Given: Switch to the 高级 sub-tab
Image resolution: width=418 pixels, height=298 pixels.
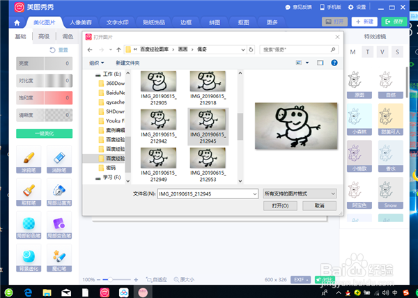Looking at the screenshot, I should (44, 36).
